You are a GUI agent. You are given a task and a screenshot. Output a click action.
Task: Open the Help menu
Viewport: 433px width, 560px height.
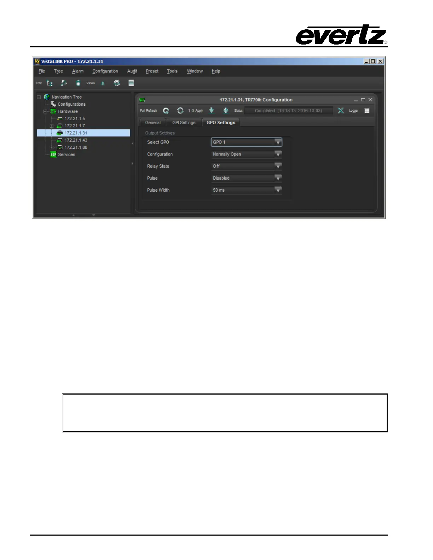(x=216, y=71)
